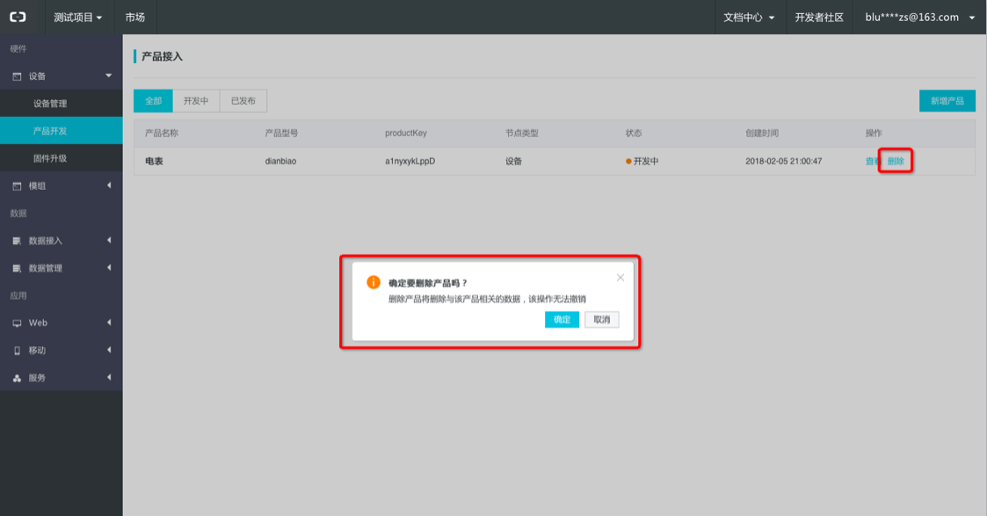Image resolution: width=987 pixels, height=516 pixels.
Task: Open the 开发者社区 link
Action: 819,17
